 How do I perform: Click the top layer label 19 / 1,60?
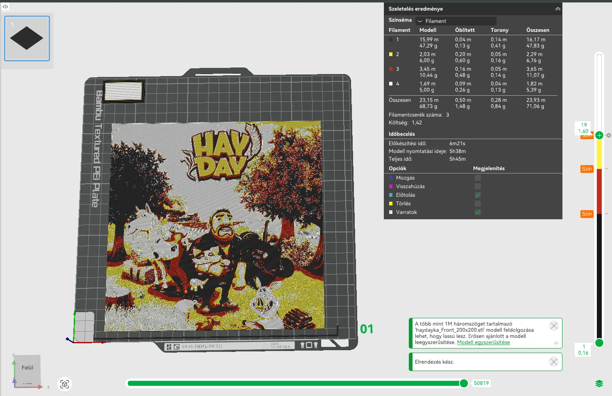[x=584, y=128]
